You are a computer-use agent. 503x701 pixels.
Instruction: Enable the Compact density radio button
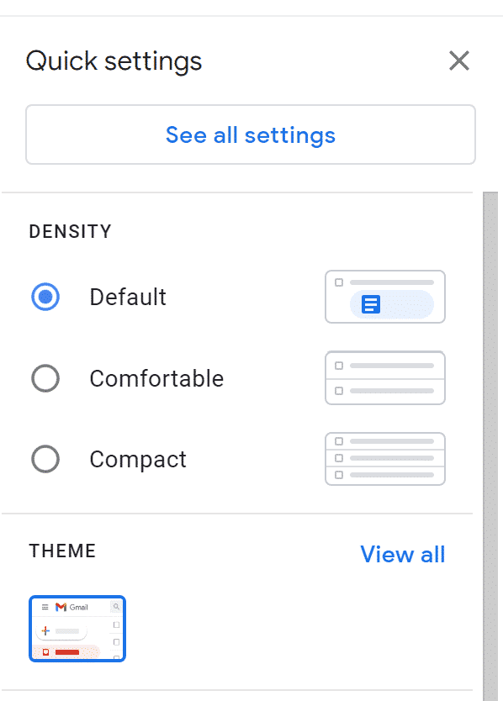(x=45, y=459)
